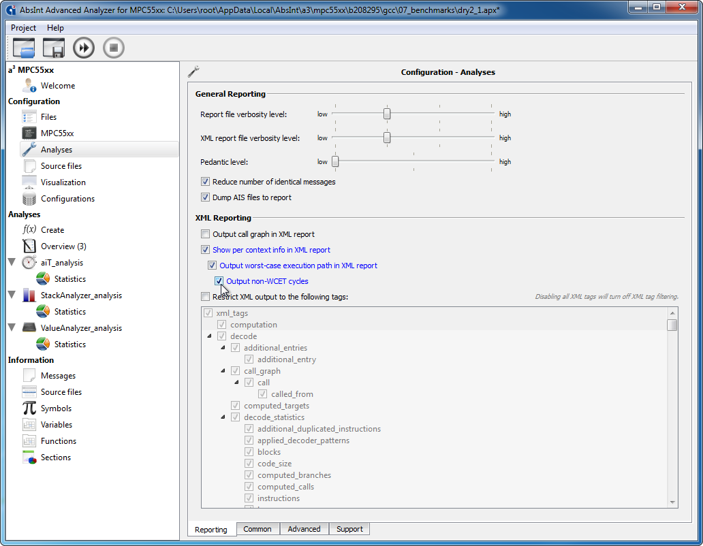Switch to the Advanced tab
The image size is (703, 546).
304,529
